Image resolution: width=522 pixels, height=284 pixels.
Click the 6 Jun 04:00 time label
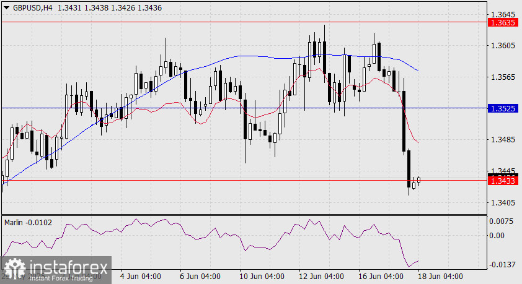(200, 277)
